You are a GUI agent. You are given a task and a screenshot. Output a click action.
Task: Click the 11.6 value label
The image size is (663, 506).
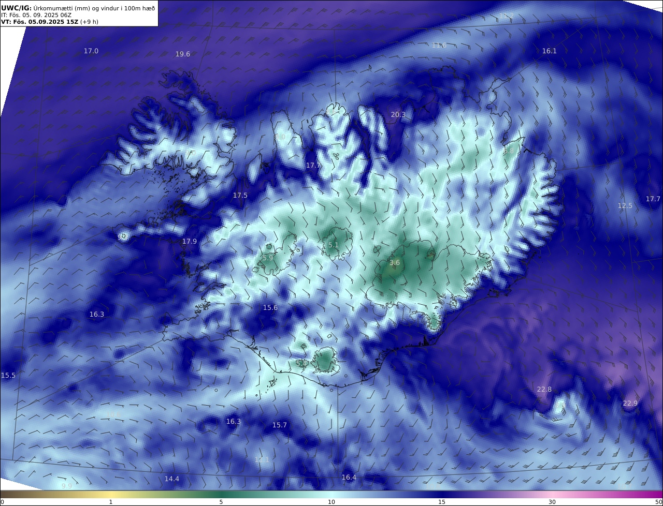point(439,45)
